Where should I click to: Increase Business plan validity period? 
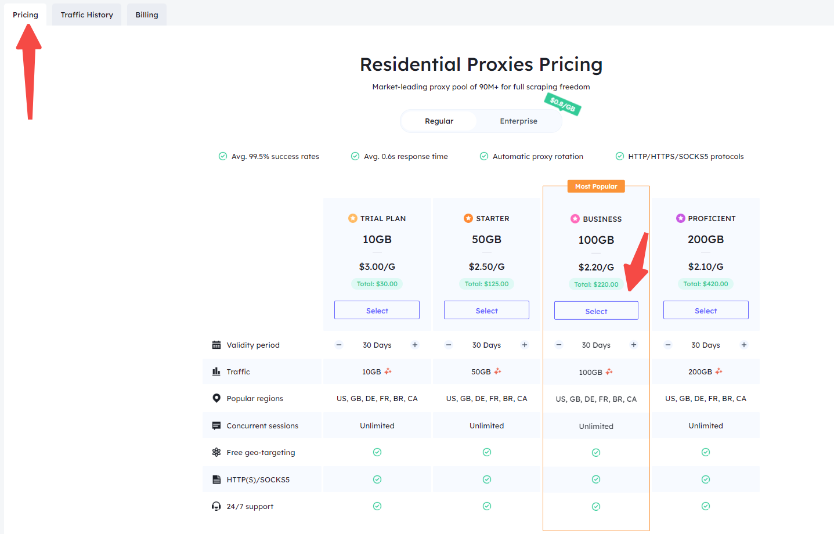tap(634, 345)
